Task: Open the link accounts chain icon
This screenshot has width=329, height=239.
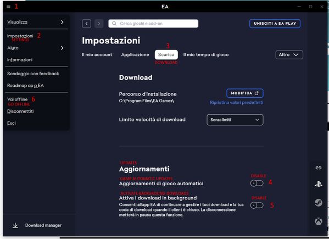Action: [x=319, y=168]
